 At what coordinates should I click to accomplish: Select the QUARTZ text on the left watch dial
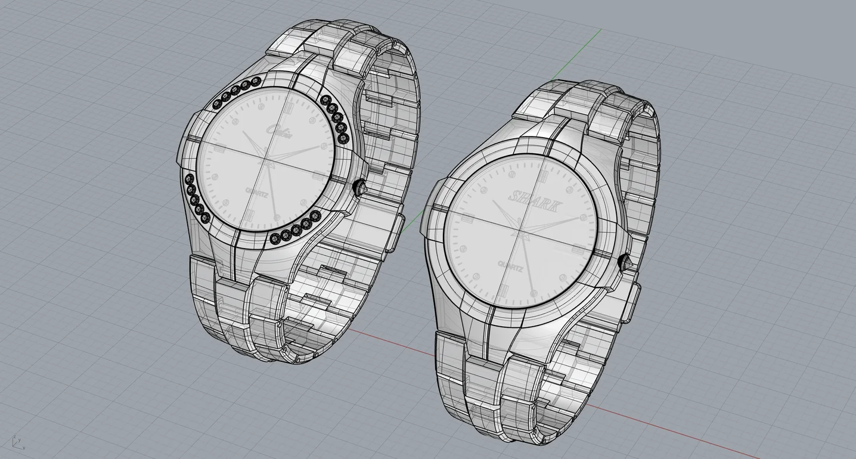pos(258,193)
